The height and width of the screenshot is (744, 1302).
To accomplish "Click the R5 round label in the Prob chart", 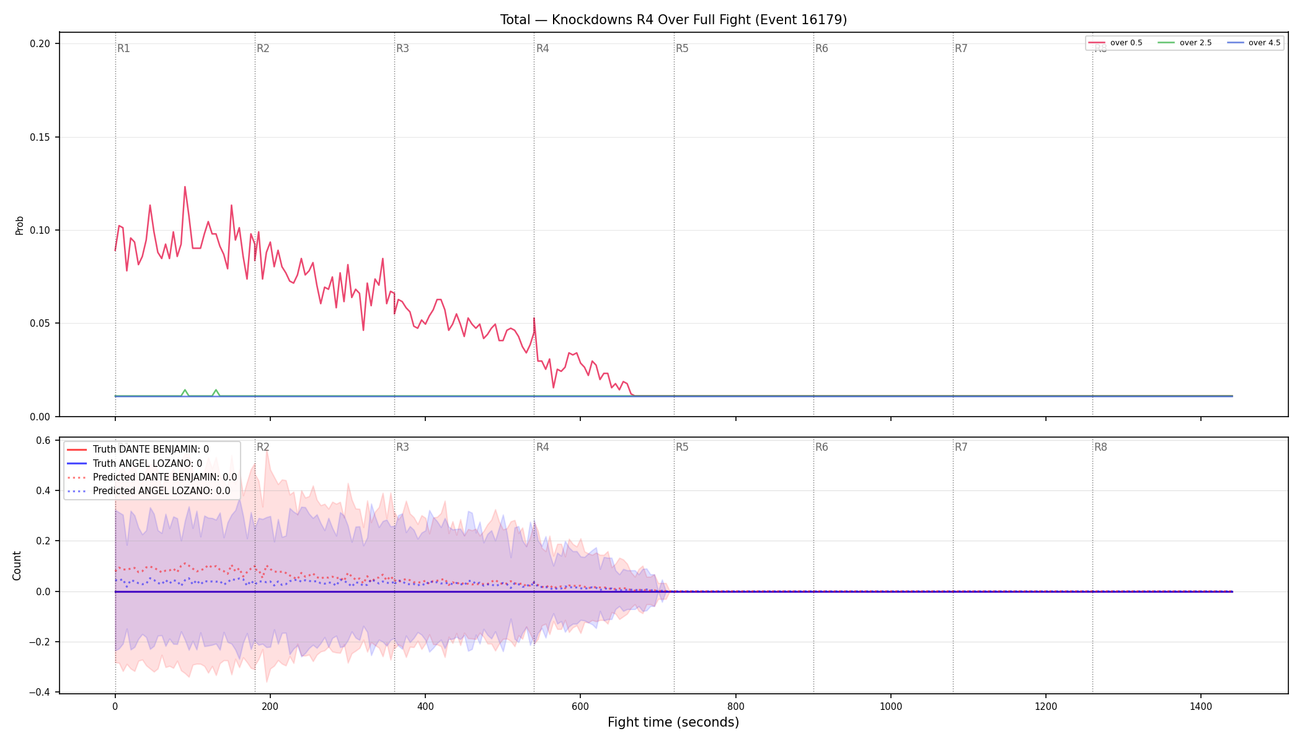I will (682, 48).
